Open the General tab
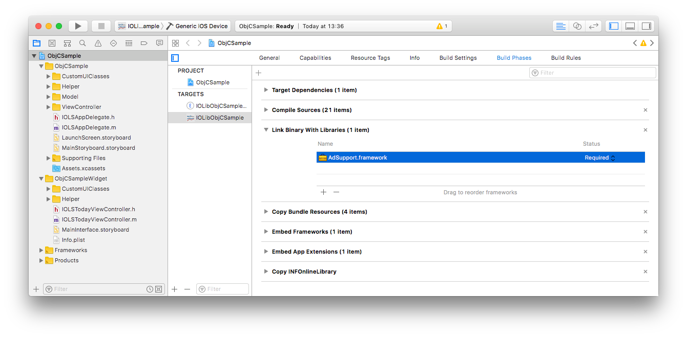This screenshot has width=687, height=337. point(269,58)
